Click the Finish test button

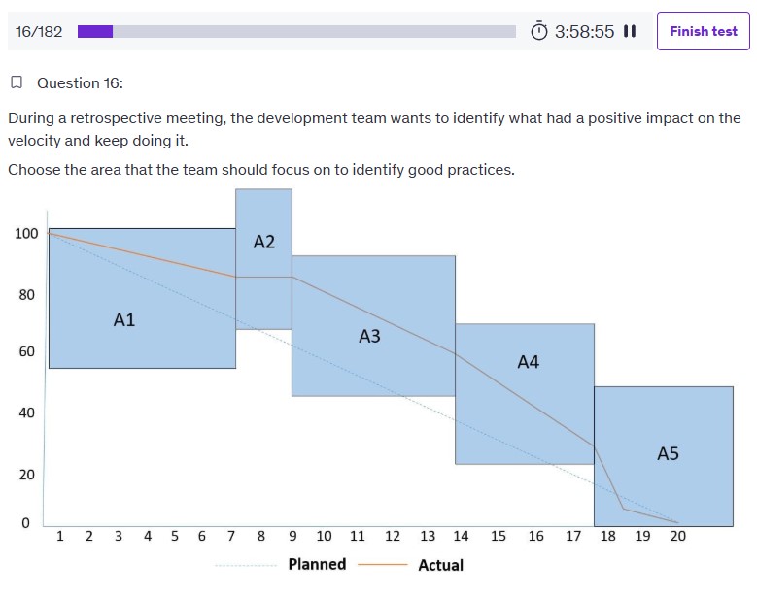point(703,31)
